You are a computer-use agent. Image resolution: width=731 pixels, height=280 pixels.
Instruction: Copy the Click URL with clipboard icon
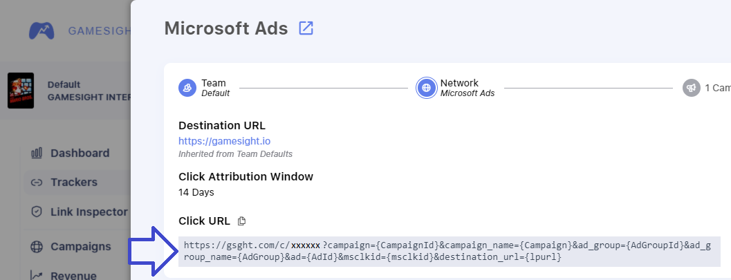pyautogui.click(x=241, y=221)
